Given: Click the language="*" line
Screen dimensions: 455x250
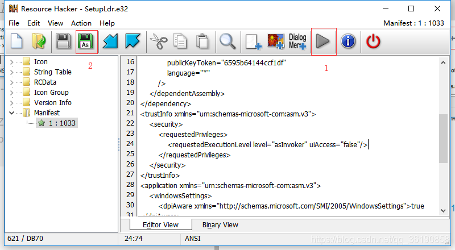Looking at the screenshot, I should 188,73.
